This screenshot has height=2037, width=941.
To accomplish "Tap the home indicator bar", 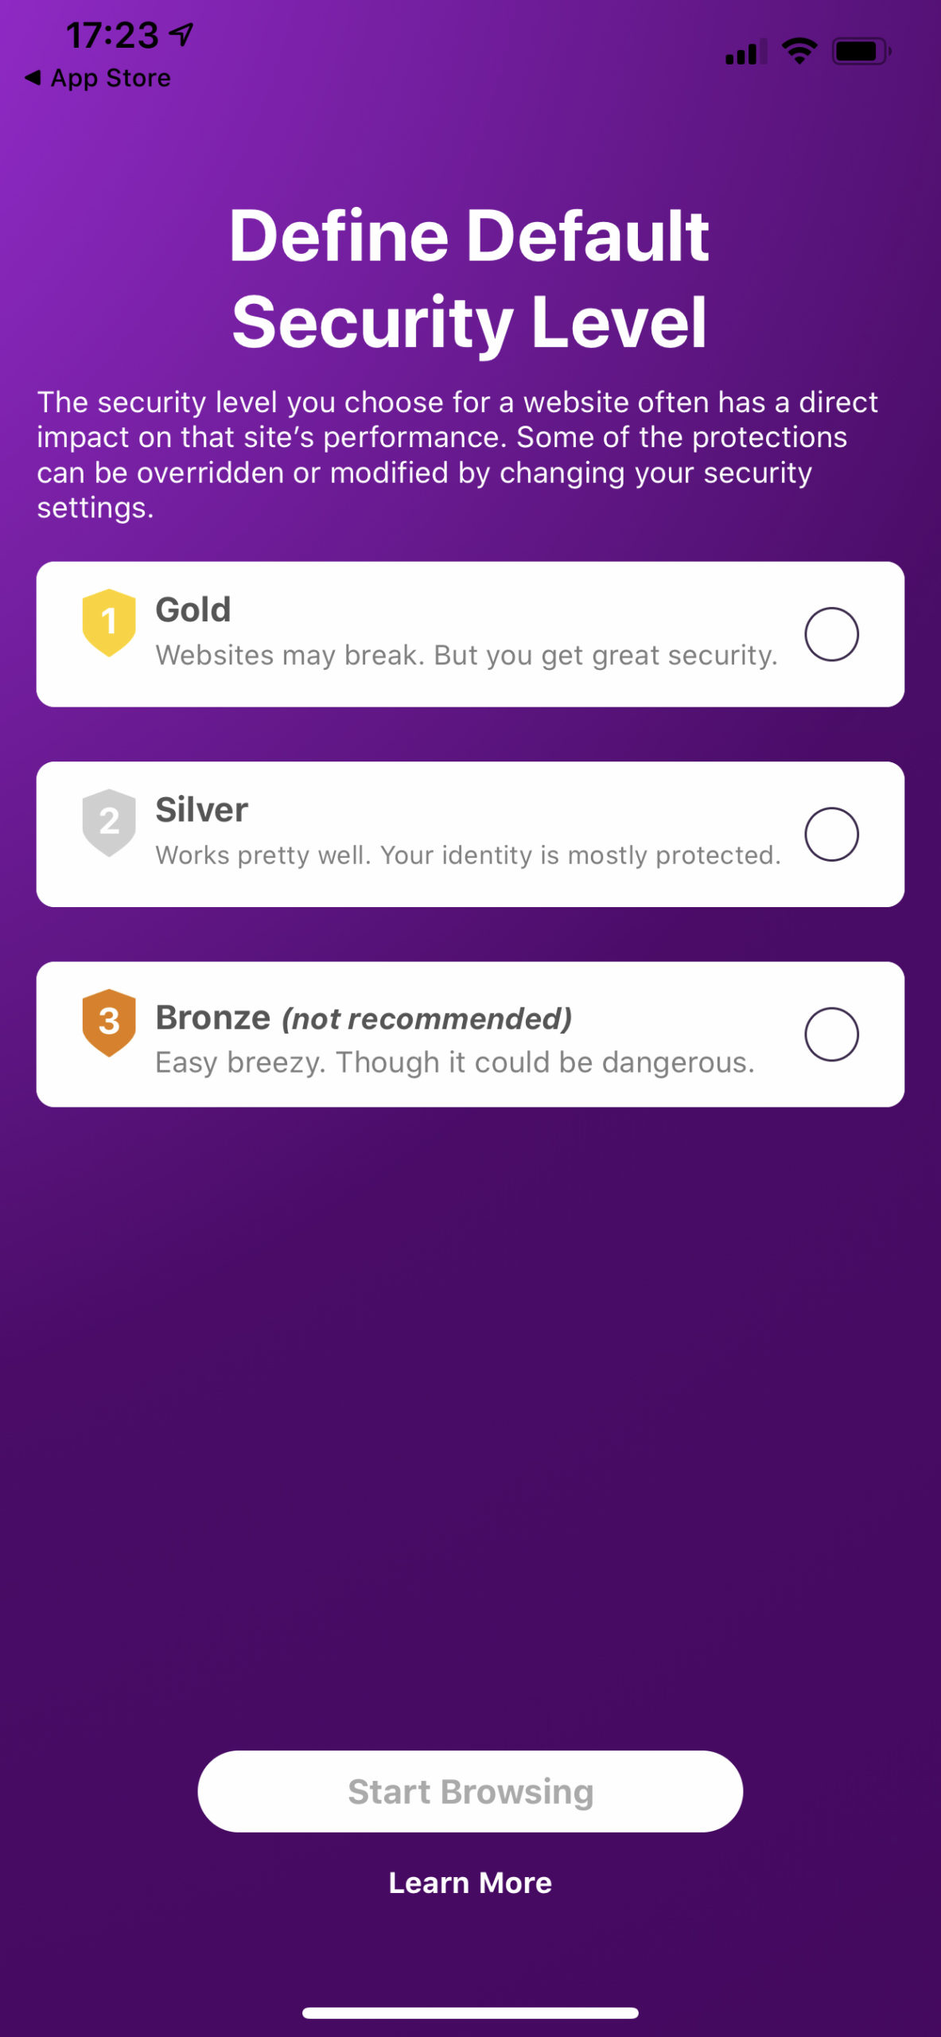I will (470, 2012).
